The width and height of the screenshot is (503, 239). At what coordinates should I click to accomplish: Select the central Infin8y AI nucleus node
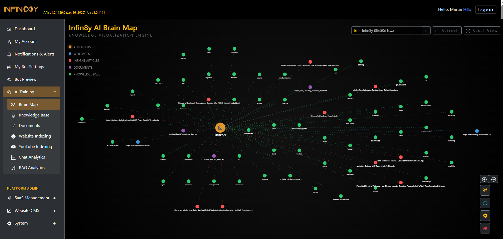[x=220, y=128]
